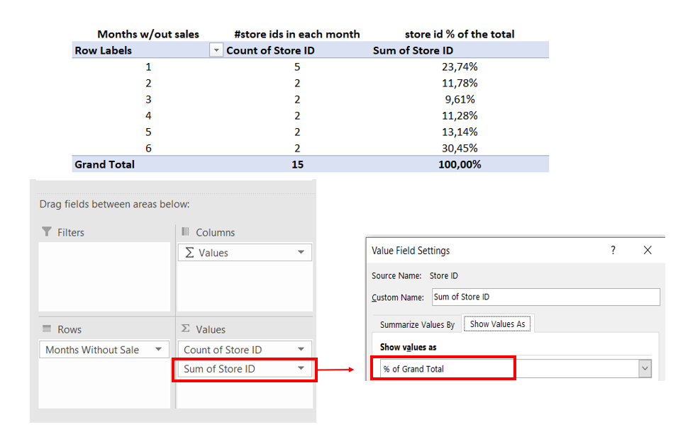Switch to the Show Values As tab

pos(497,324)
